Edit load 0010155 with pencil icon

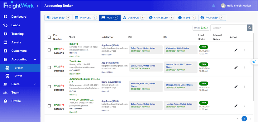[236, 50]
